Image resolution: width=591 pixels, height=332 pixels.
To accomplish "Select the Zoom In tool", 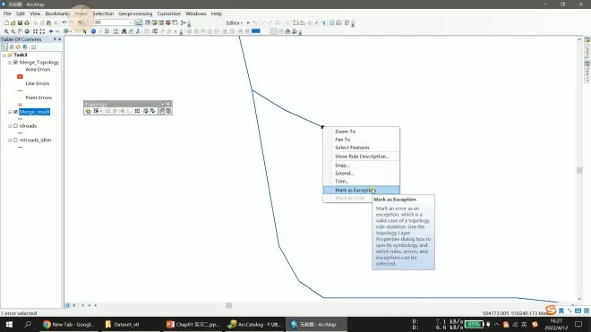I will coord(6,31).
